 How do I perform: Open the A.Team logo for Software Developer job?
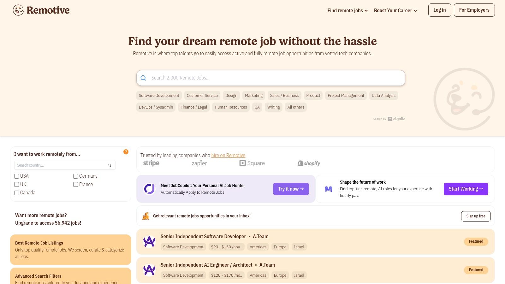point(149,242)
